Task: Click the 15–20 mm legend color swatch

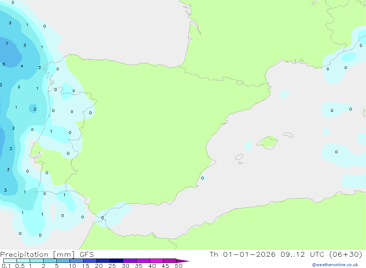Action: point(90,261)
